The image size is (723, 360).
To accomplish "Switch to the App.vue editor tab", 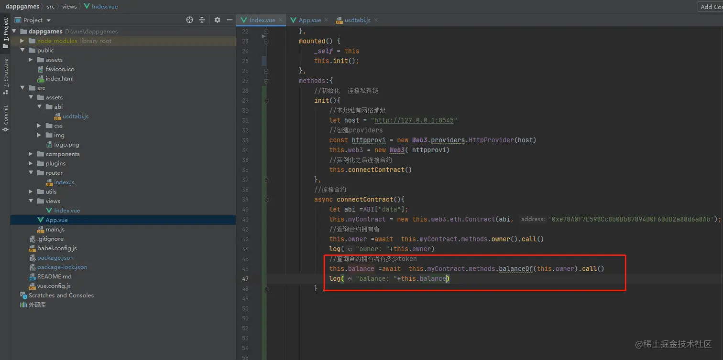I will click(309, 20).
